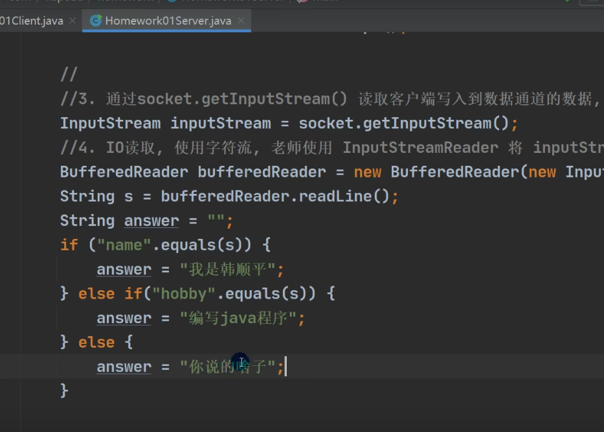Close the Homework01Server.java tab

coord(241,21)
